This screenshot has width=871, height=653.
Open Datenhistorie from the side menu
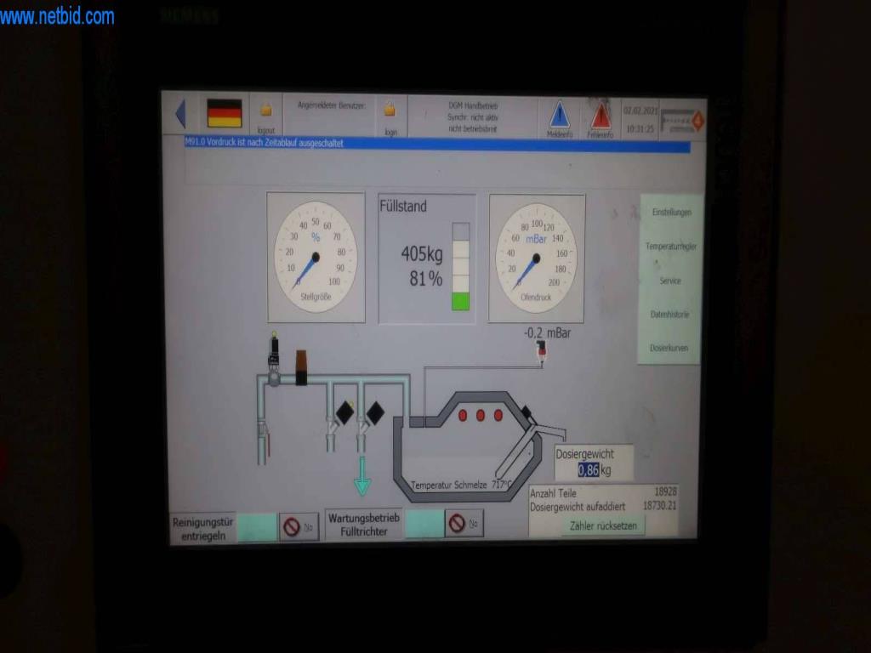(669, 314)
